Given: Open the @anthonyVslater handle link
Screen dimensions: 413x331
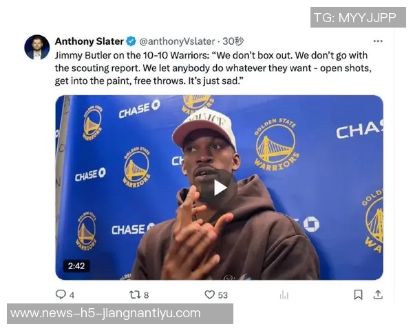Looking at the screenshot, I should [177, 41].
